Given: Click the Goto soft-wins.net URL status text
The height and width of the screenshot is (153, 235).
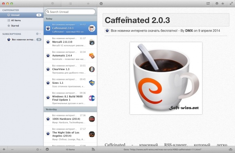Looking at the screenshot, I should point(163,149).
